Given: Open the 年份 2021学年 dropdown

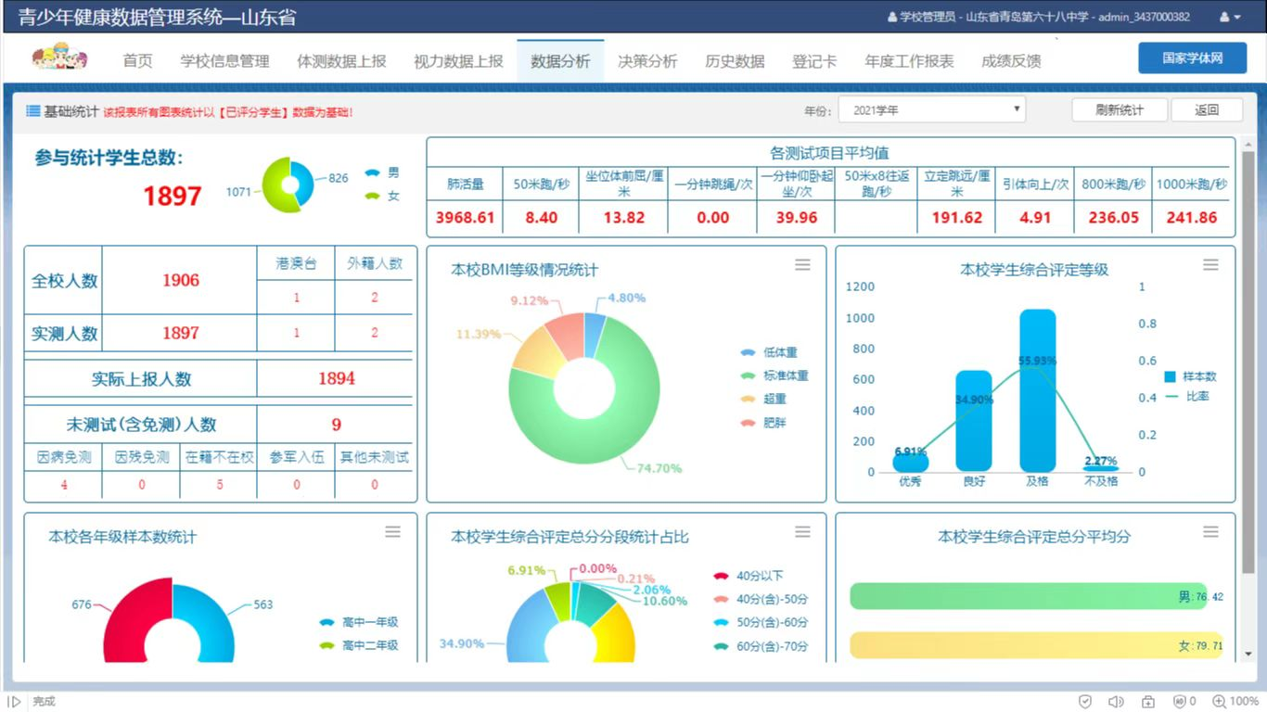Looking at the screenshot, I should pyautogui.click(x=931, y=110).
